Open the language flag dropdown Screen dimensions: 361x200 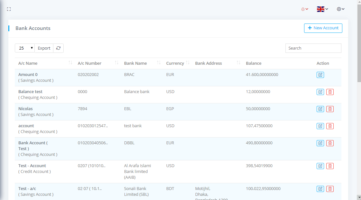click(x=322, y=9)
